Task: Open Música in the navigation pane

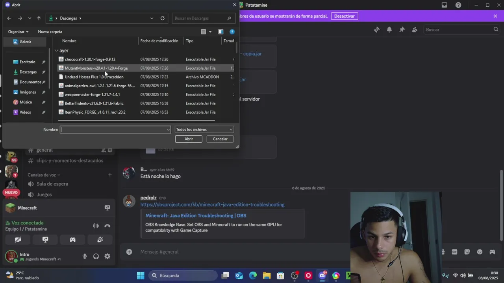Action: click(x=26, y=102)
